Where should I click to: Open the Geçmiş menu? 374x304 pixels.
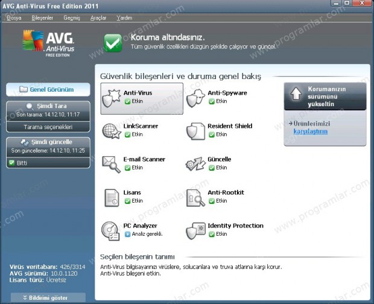click(72, 18)
